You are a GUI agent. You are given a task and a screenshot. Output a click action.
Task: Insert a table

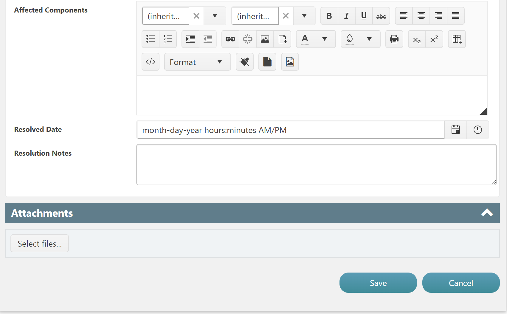coord(457,39)
